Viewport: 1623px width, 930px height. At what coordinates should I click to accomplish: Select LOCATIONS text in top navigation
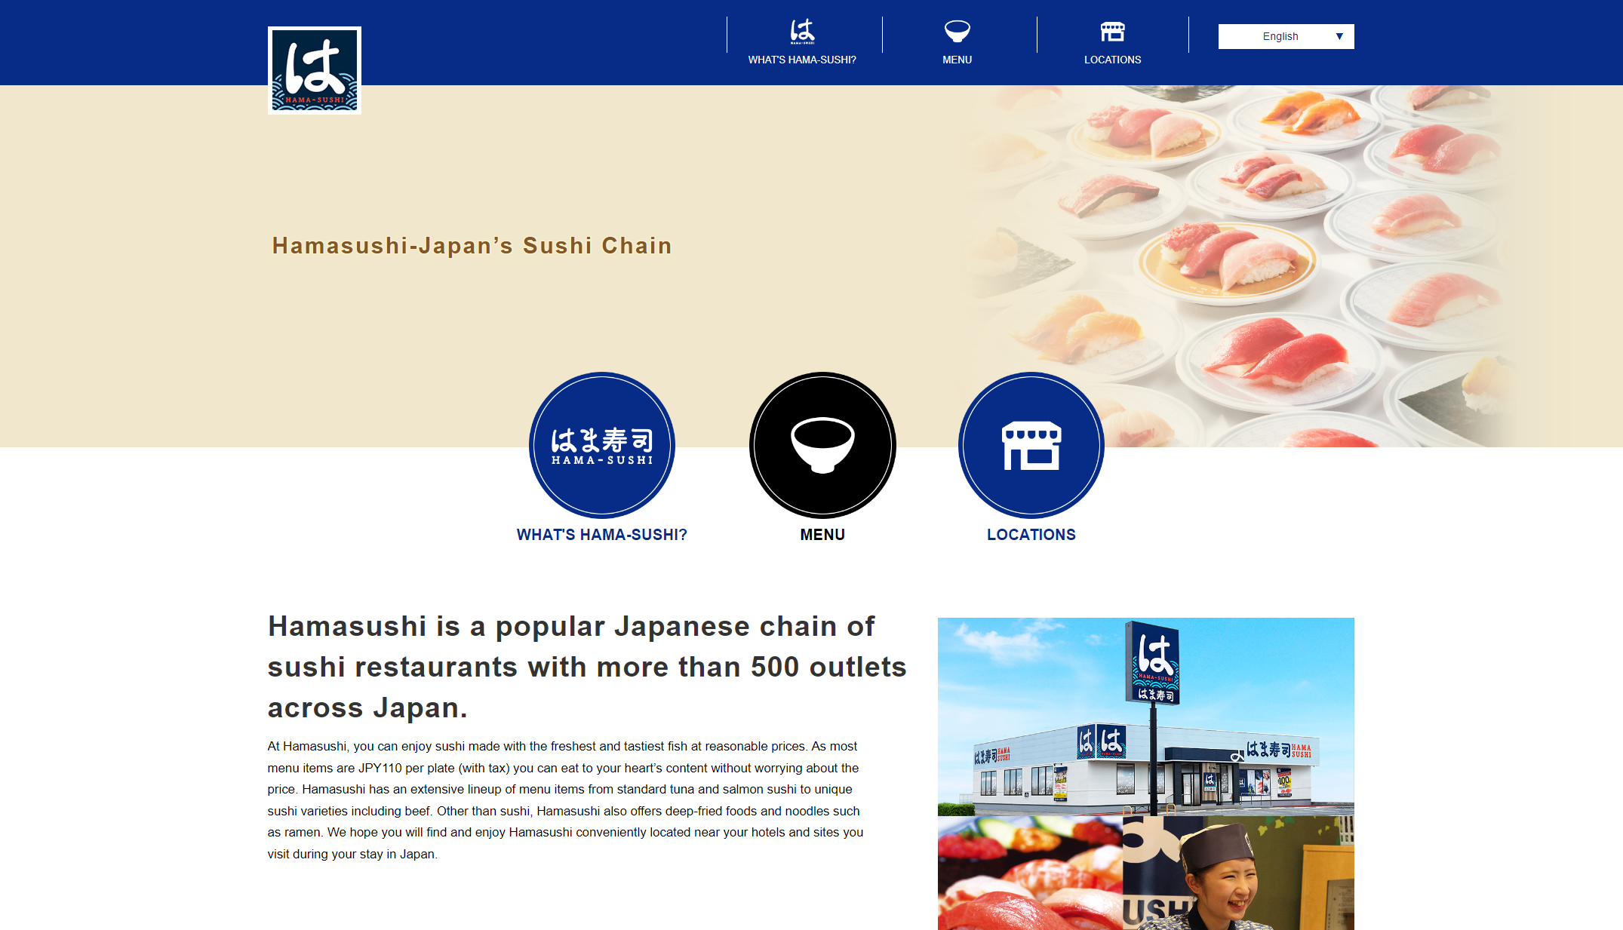[1112, 60]
